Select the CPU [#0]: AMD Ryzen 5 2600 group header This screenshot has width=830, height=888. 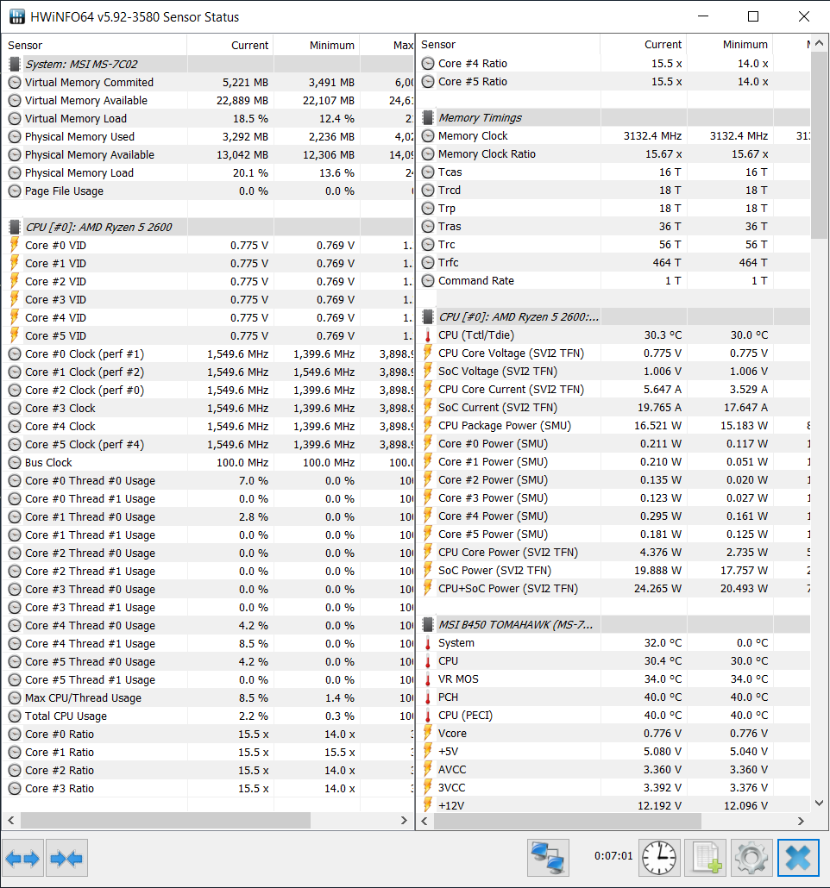[207, 227]
